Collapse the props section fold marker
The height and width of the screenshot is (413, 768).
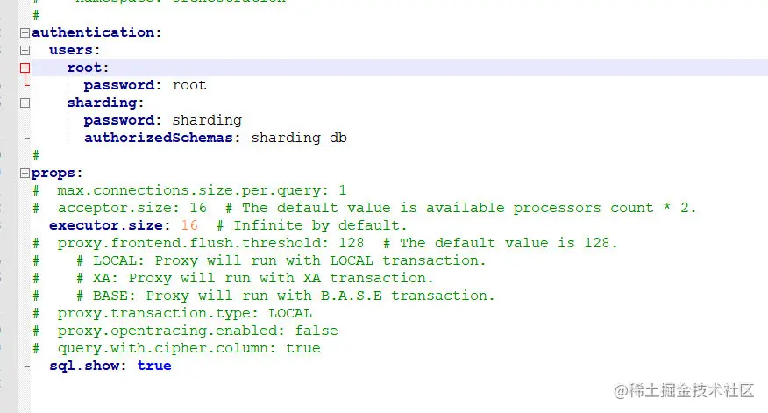pyautogui.click(x=25, y=173)
